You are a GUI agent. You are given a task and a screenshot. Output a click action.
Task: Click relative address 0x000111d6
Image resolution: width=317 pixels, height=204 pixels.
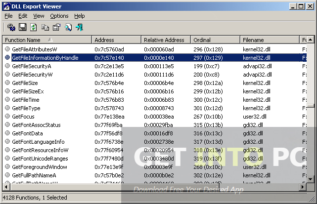tap(159, 75)
